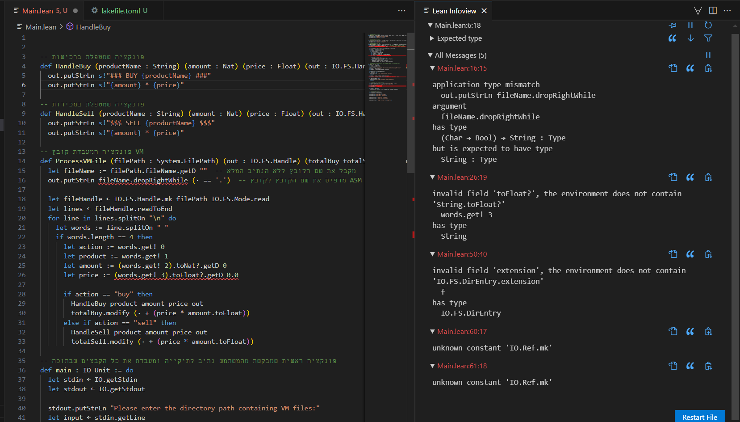
Task: Copy Main.lean:61:18 message to clipboard
Action: pyautogui.click(x=708, y=366)
